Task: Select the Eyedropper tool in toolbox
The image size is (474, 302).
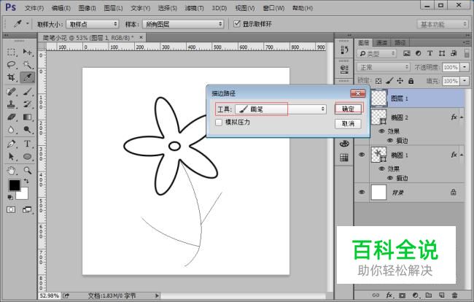Action: [28, 77]
